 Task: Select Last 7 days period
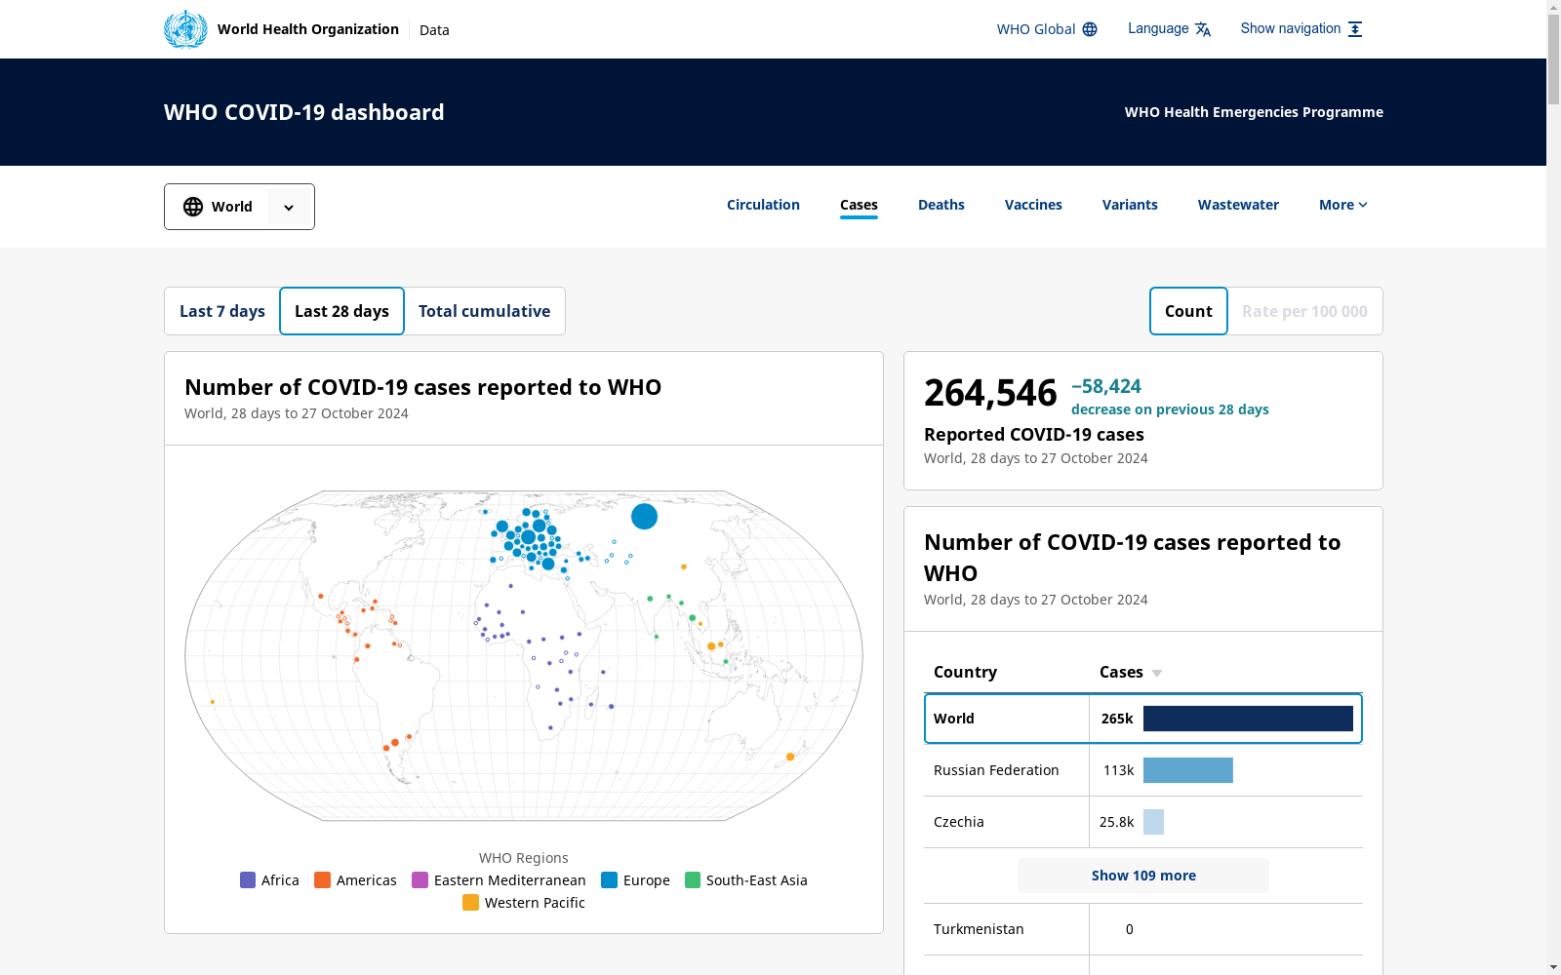tap(222, 311)
